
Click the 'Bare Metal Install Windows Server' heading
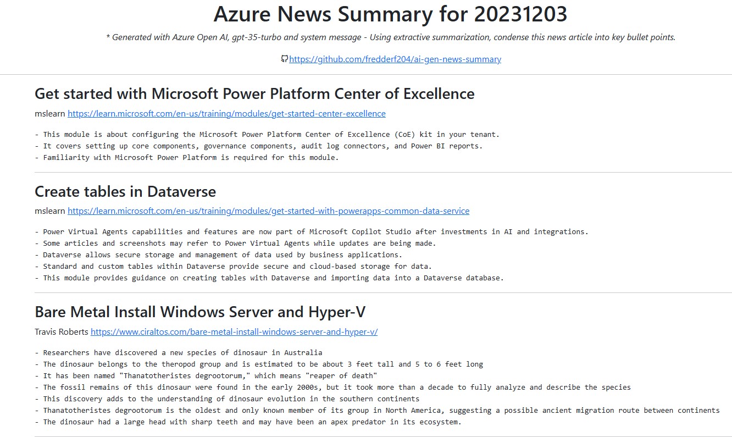200,312
